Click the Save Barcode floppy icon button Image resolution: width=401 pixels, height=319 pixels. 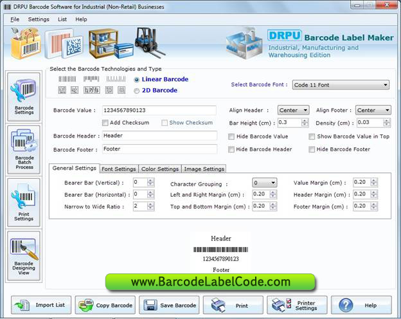tap(169, 305)
